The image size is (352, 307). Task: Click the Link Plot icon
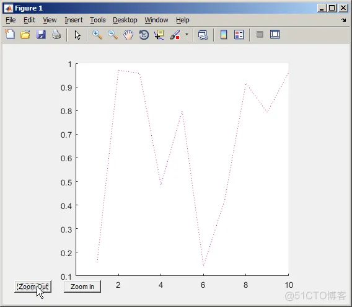203,35
